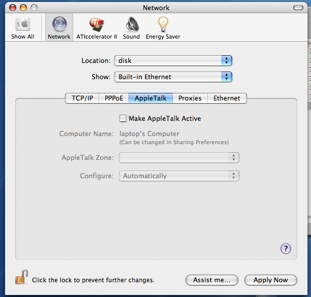Viewport: 311px width, 297px height.
Task: Open help with the question mark button
Action: [286, 248]
